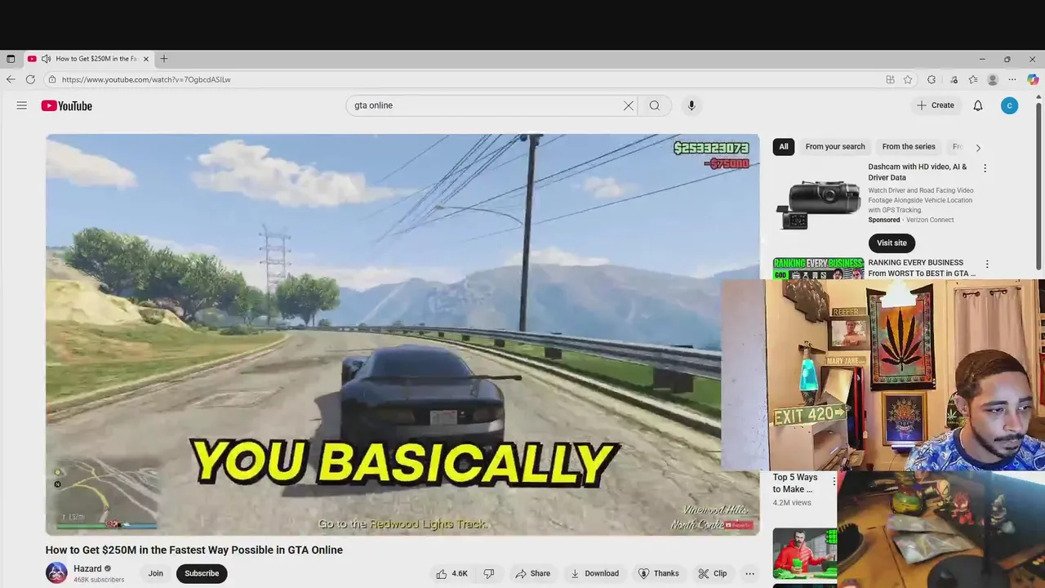Open the media control toolbar icon
The width and height of the screenshot is (1045, 588).
954,79
